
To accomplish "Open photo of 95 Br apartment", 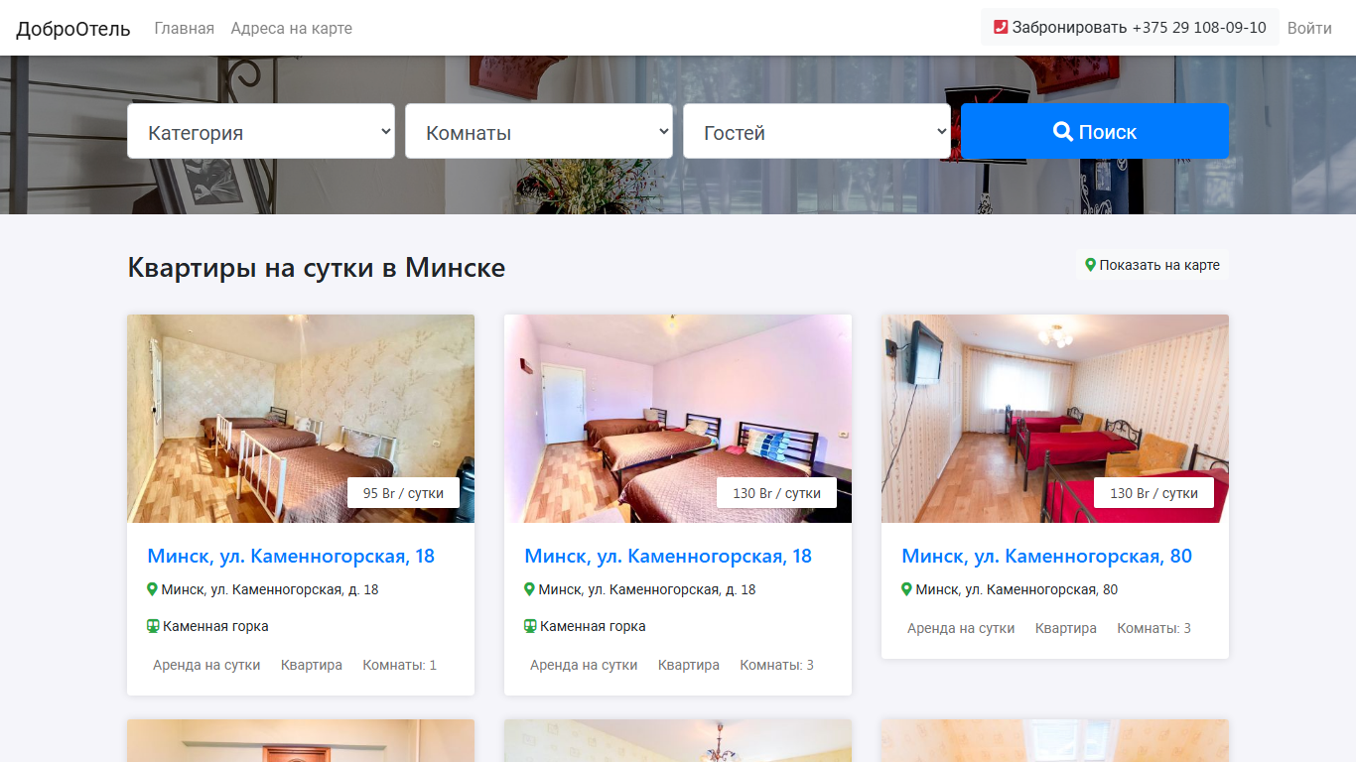I will 301,419.
